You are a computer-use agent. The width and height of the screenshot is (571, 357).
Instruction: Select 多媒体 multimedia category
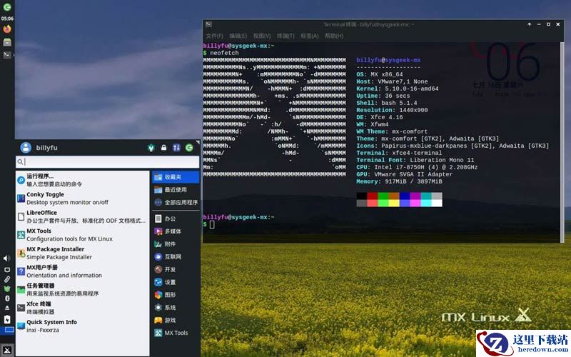pos(176,231)
